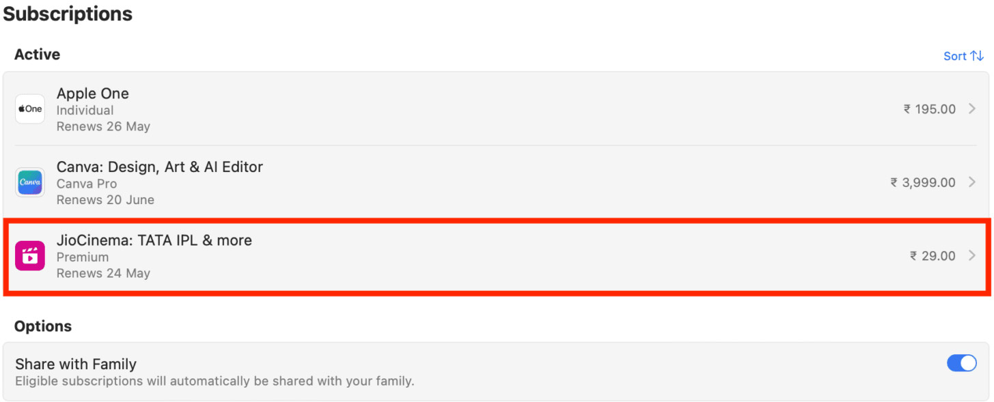
Task: Switch the blue toggle in Options section
Action: tap(962, 363)
